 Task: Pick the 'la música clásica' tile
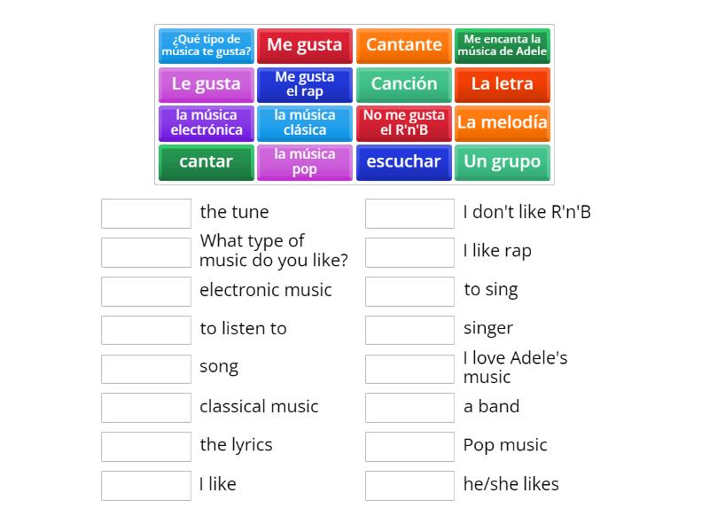tap(304, 123)
